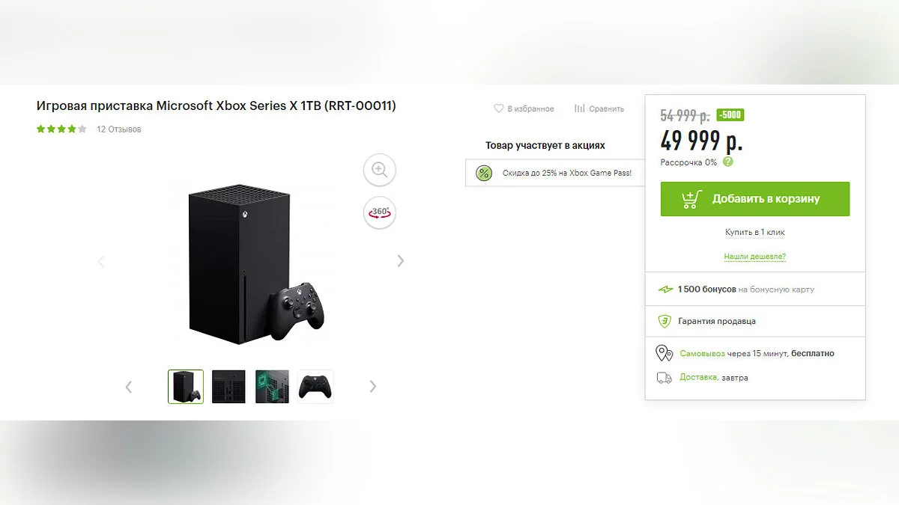Select the green internals console thumbnail
The height and width of the screenshot is (505, 899).
(272, 387)
